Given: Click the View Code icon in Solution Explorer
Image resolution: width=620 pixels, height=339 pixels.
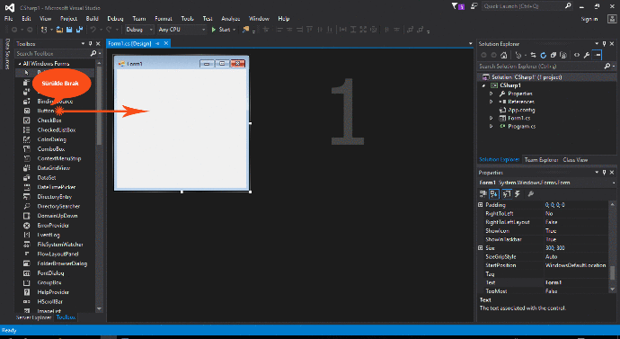Looking at the screenshot, I should (x=577, y=55).
